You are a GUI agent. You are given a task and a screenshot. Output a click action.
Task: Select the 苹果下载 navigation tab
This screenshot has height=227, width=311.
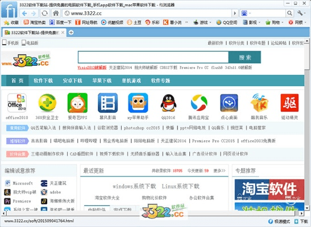point(102,81)
